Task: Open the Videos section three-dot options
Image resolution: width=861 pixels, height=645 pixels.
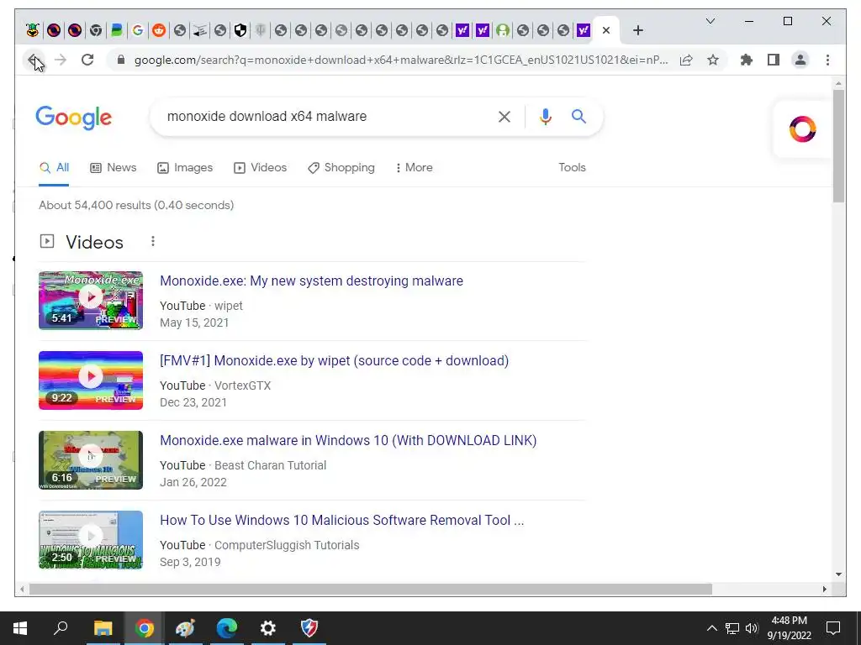Action: (153, 241)
